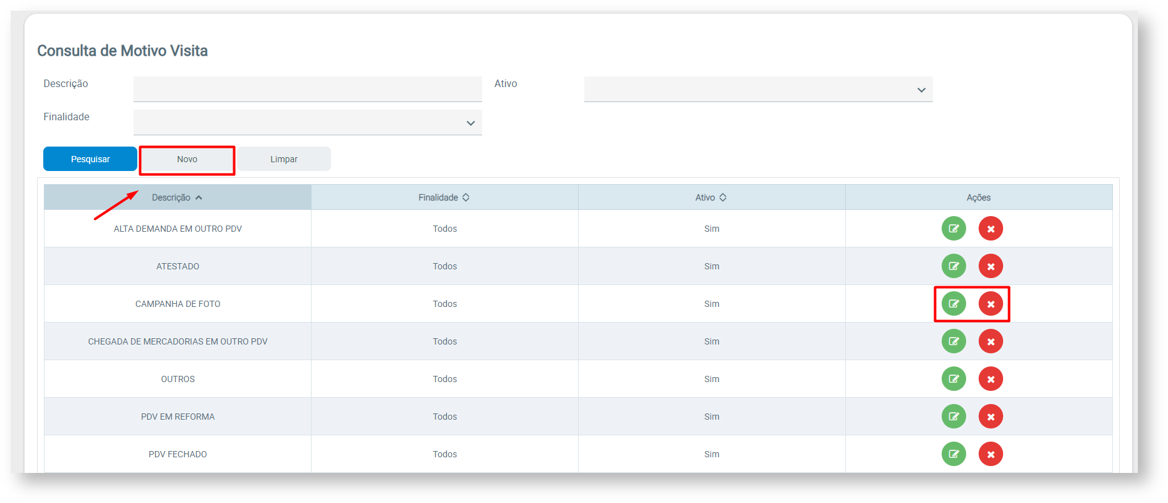Click the Pesquisar button
This screenshot has width=1168, height=503.
[90, 159]
